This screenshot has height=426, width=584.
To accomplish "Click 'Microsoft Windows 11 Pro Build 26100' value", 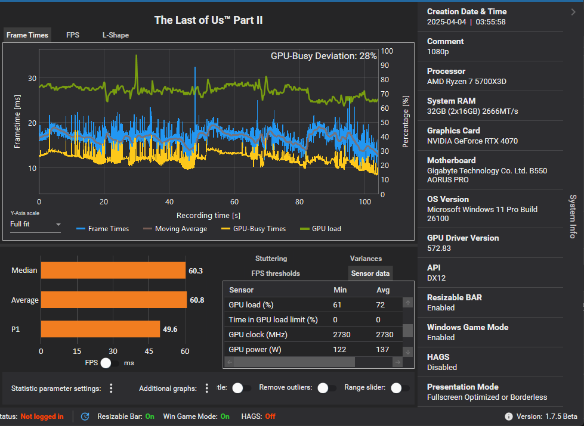I will (483, 214).
